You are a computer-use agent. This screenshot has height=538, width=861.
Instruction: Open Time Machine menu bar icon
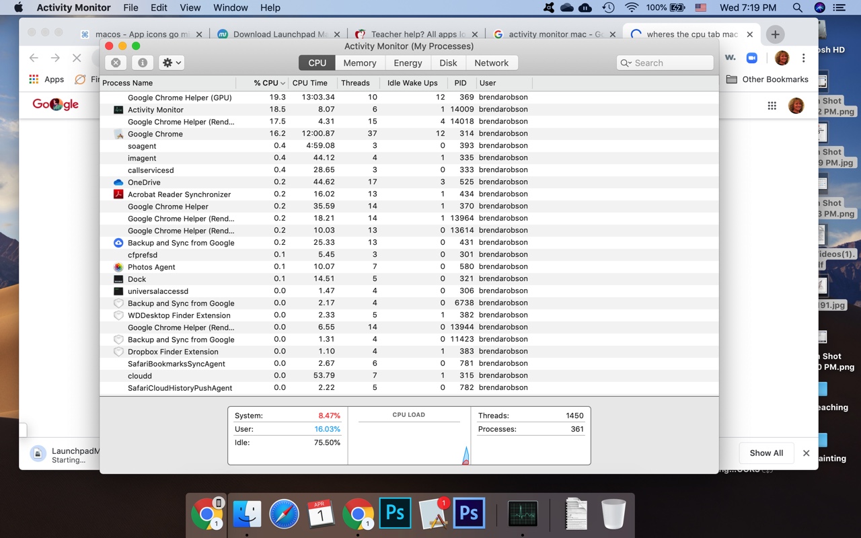608,7
